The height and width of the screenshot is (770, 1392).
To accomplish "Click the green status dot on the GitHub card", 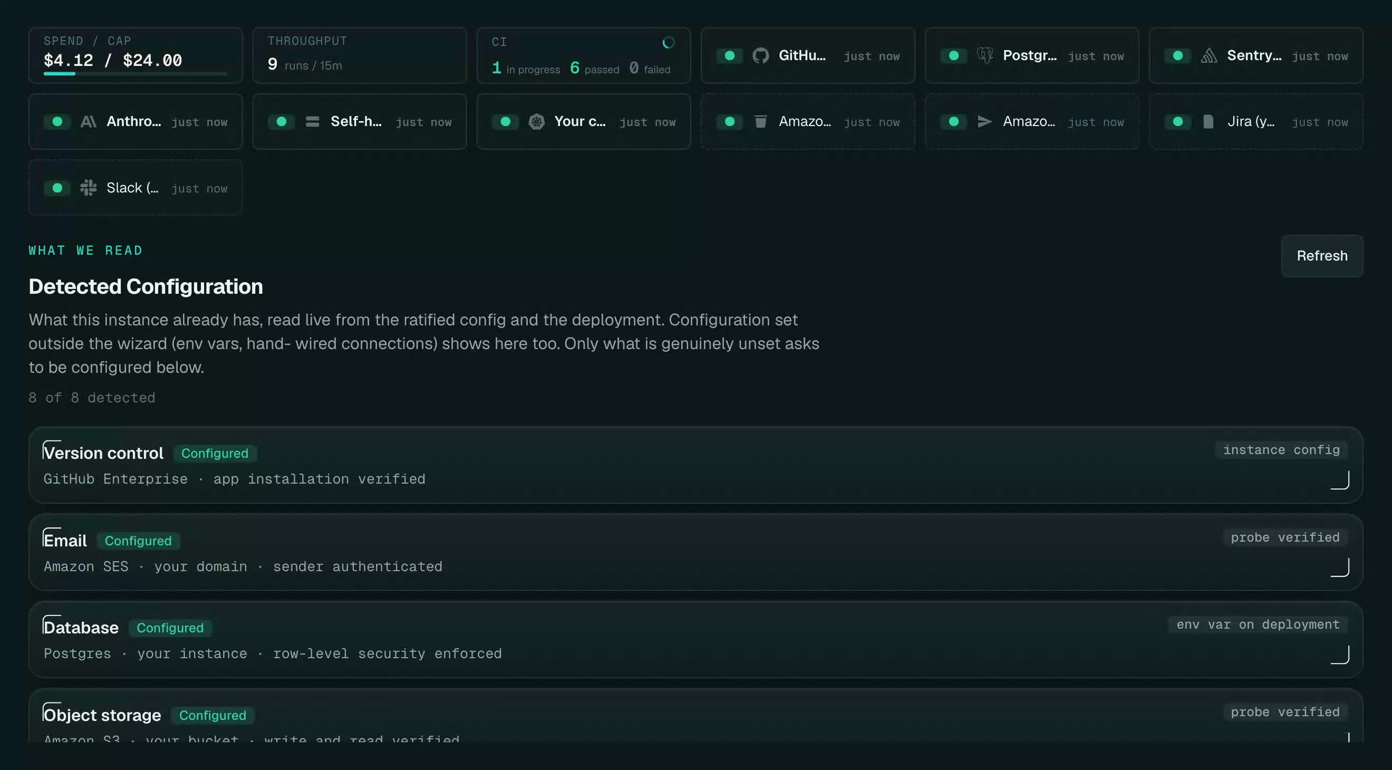I will coord(730,56).
